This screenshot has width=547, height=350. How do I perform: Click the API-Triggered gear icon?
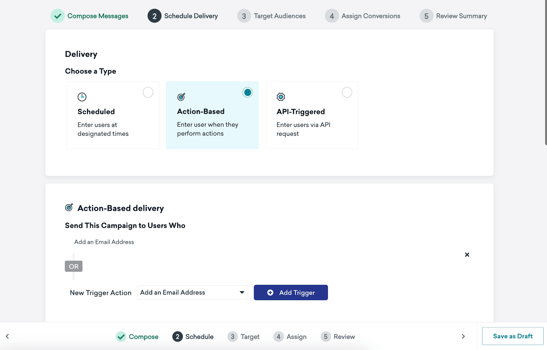coord(281,97)
